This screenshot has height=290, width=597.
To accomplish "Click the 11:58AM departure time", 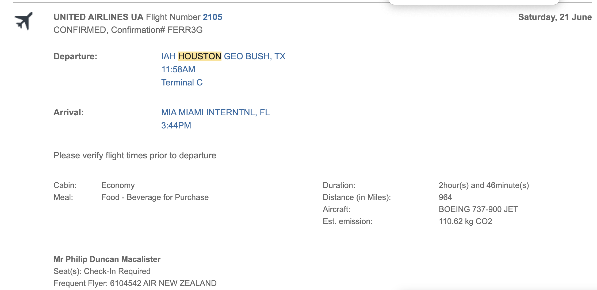I will [178, 69].
